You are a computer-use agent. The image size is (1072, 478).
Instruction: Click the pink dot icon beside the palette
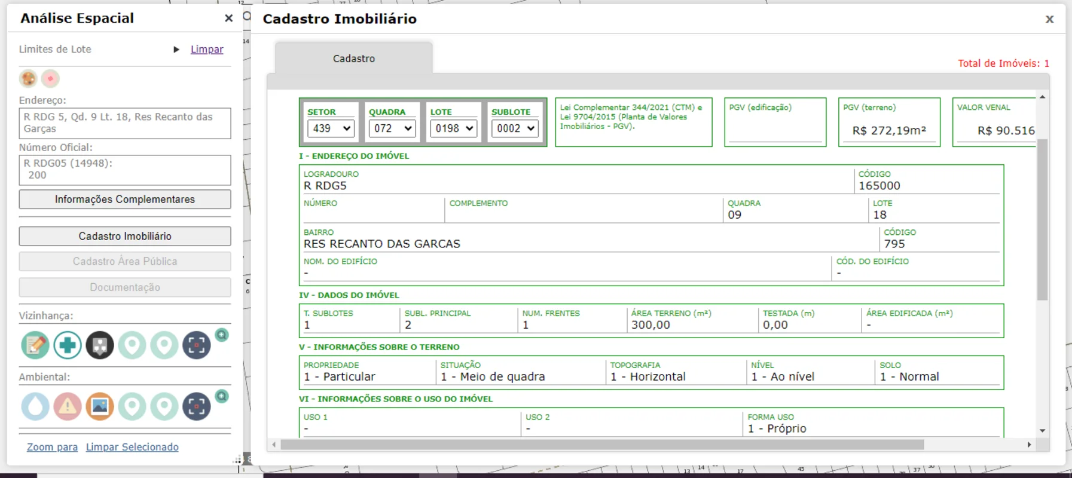point(51,78)
